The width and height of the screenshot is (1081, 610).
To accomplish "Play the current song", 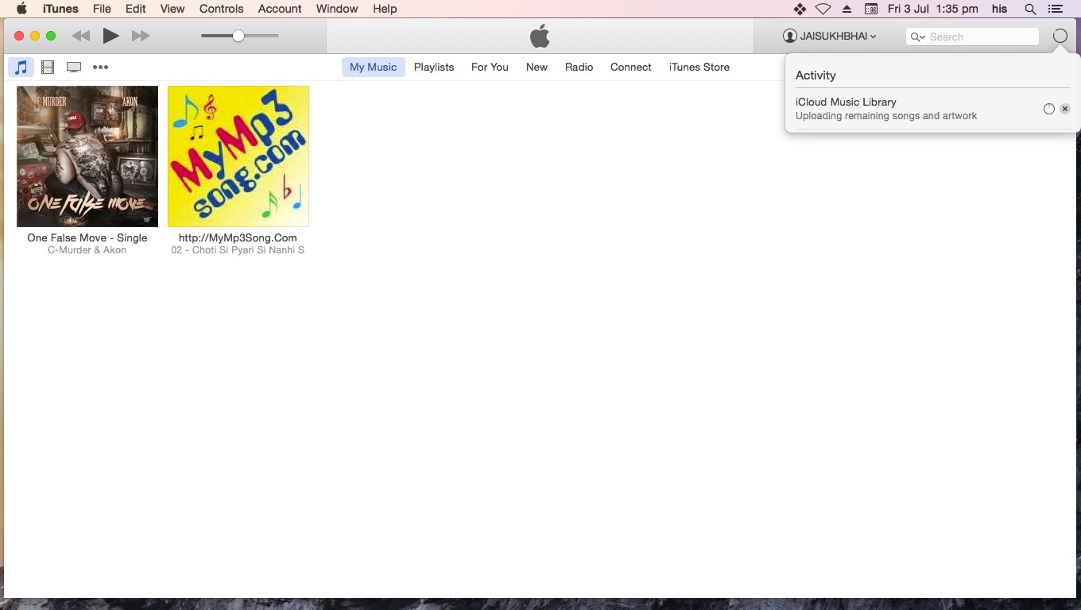I will 111,36.
